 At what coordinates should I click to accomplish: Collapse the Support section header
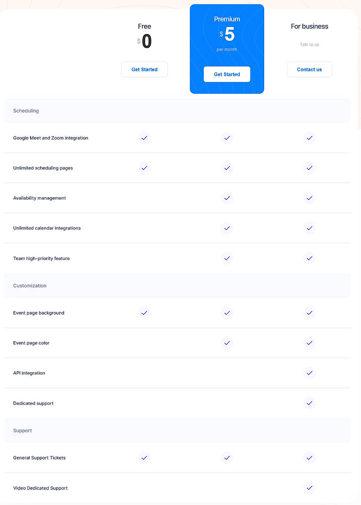click(177, 430)
